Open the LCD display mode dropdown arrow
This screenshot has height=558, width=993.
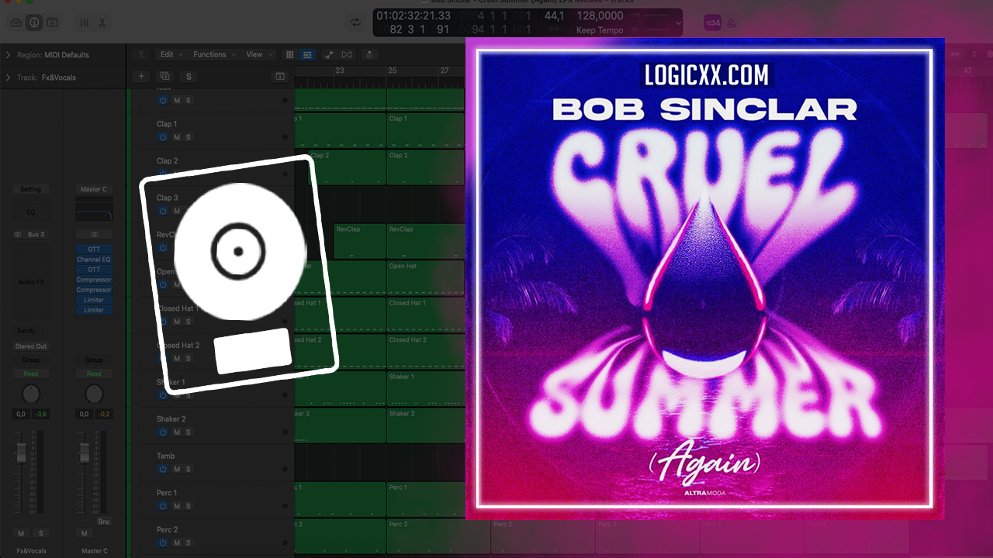tap(678, 23)
